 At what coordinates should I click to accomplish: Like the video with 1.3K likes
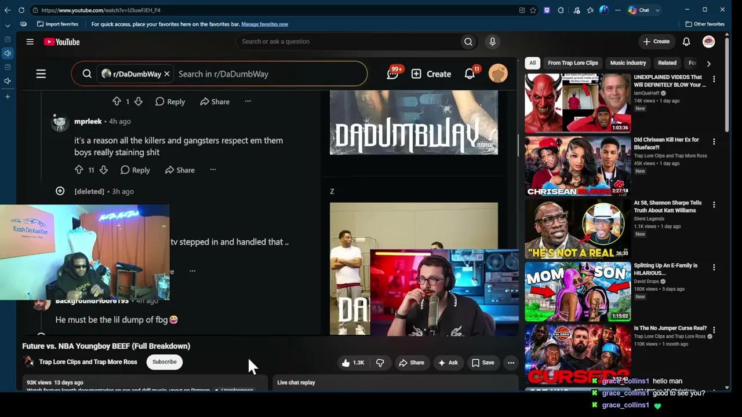353,363
